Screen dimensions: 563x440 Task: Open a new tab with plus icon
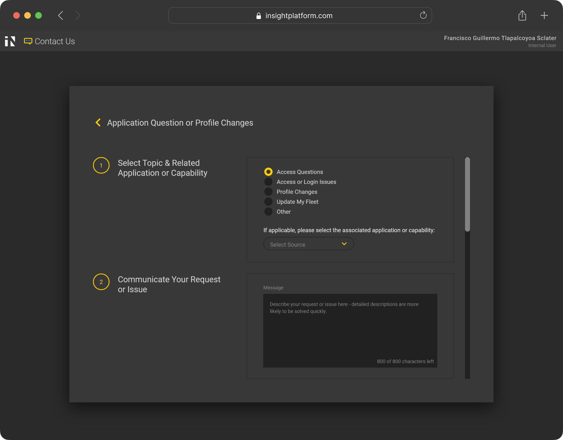pyautogui.click(x=544, y=15)
